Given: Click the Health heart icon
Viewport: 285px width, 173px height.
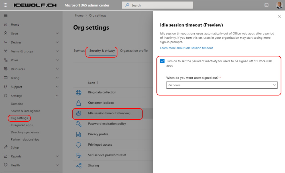Looking at the screenshot, I should [x=6, y=165].
